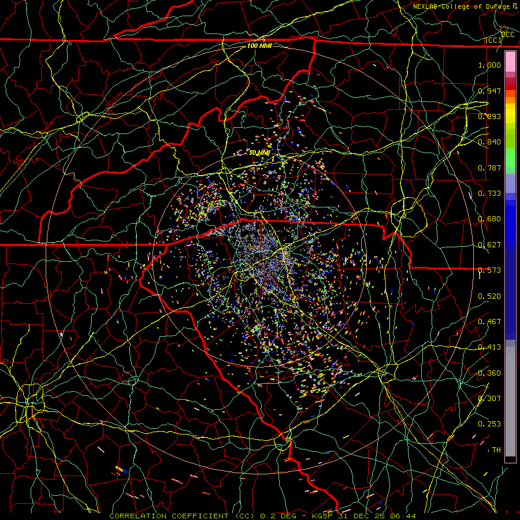Click the 0.893 scale value
Screen dimensions: 520x520
click(x=489, y=116)
